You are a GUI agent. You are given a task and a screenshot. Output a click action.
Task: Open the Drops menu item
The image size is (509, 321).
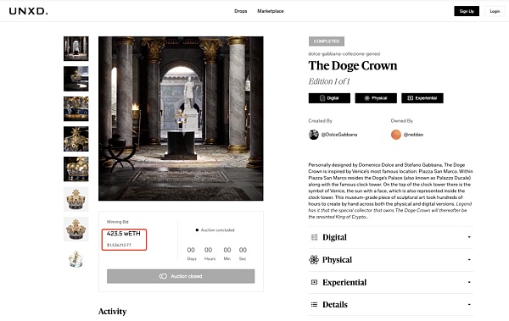coord(241,11)
